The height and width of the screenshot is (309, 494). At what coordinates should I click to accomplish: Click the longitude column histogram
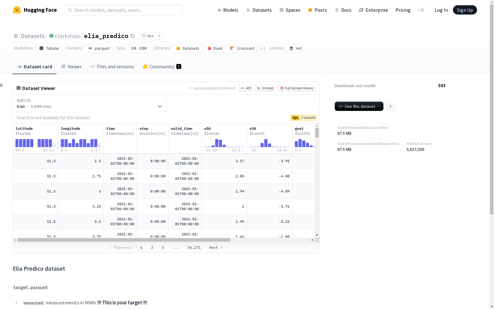click(x=81, y=143)
